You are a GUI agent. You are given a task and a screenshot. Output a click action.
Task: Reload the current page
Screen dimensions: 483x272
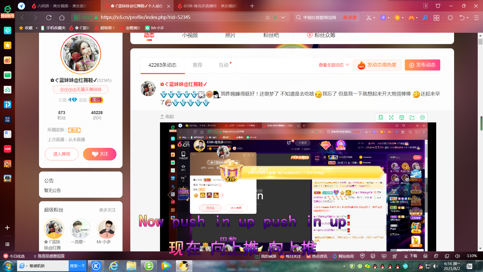point(49,17)
